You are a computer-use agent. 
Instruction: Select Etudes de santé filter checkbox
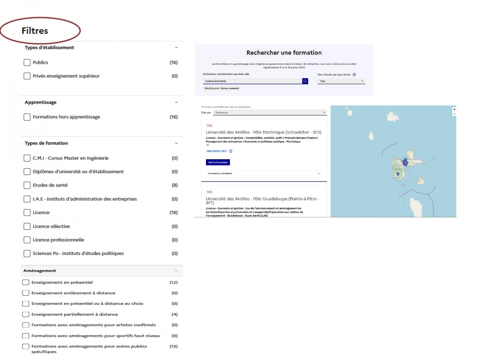[x=27, y=185]
